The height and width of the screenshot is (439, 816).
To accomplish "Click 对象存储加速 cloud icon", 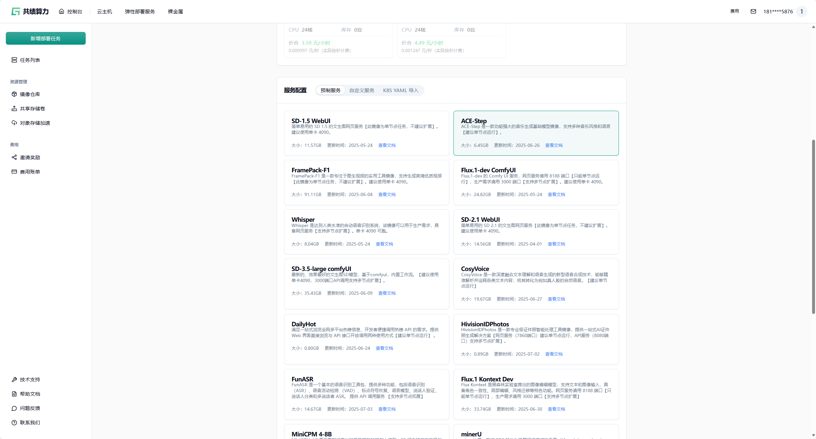I will click(14, 123).
